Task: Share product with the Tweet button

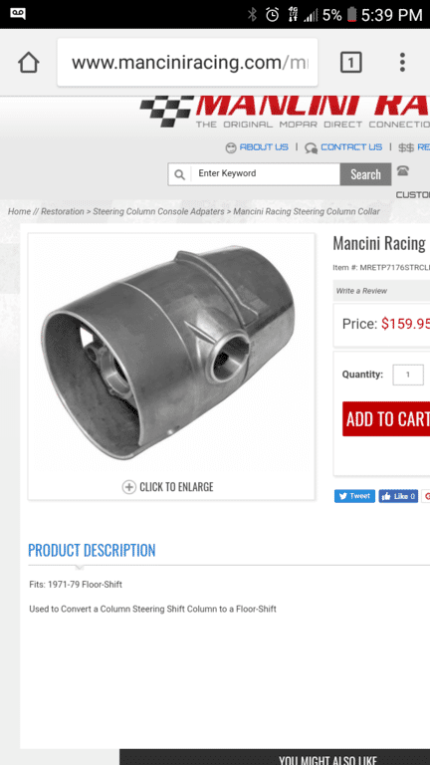Action: pos(354,496)
